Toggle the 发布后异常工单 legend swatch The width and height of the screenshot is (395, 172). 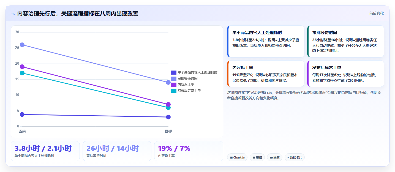(173, 91)
